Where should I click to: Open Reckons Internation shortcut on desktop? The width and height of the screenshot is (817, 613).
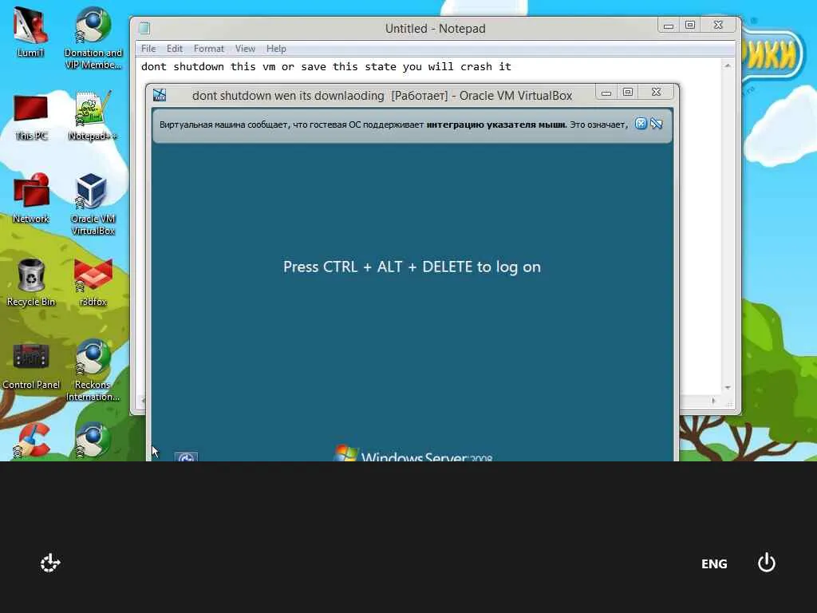tap(93, 370)
